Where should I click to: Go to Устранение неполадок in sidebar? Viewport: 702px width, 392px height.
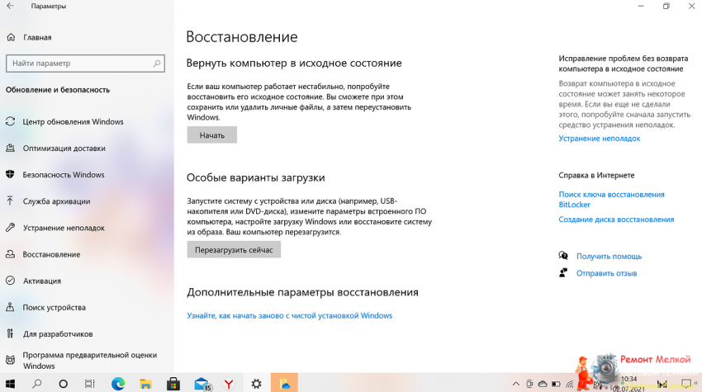[64, 228]
